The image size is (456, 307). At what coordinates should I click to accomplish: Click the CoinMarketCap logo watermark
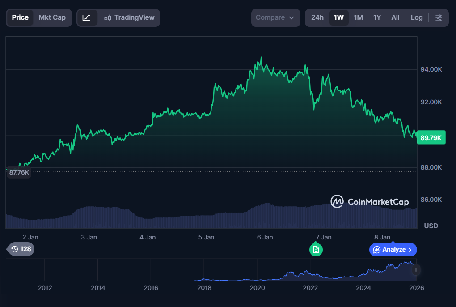pyautogui.click(x=369, y=202)
